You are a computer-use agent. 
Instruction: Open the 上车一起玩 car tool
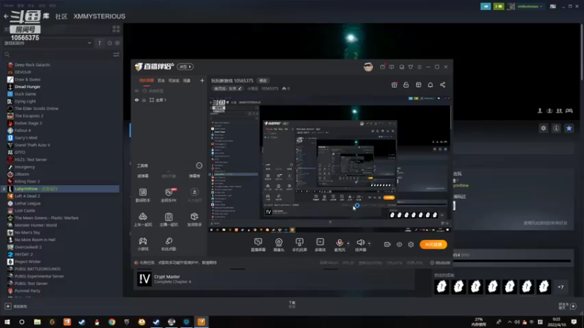142,219
